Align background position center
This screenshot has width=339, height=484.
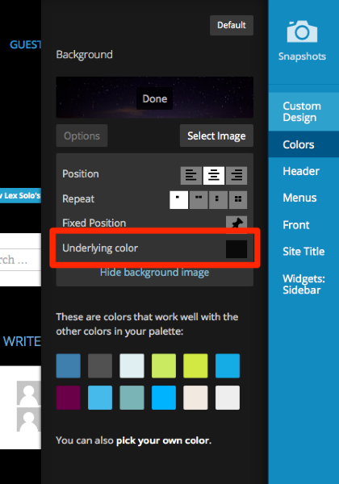pos(214,175)
